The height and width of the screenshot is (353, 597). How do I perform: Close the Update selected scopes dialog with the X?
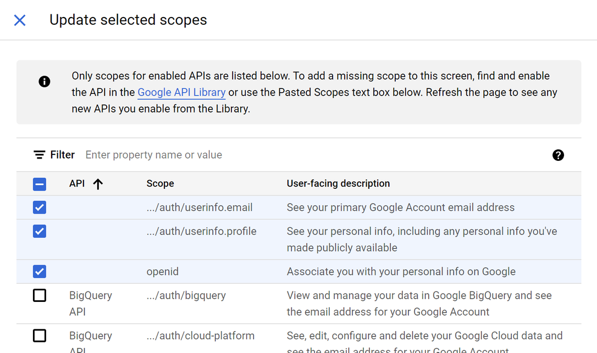tap(19, 20)
